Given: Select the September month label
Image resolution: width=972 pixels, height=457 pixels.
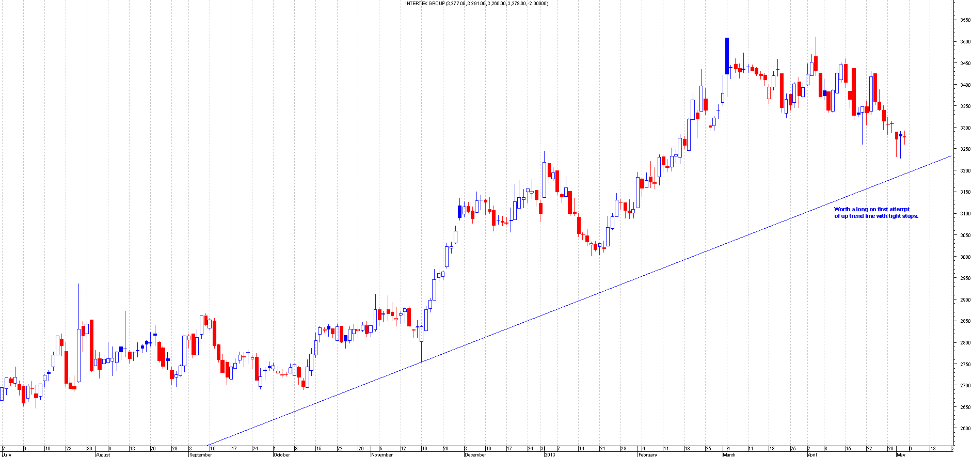Looking at the screenshot, I should pyautogui.click(x=201, y=455).
